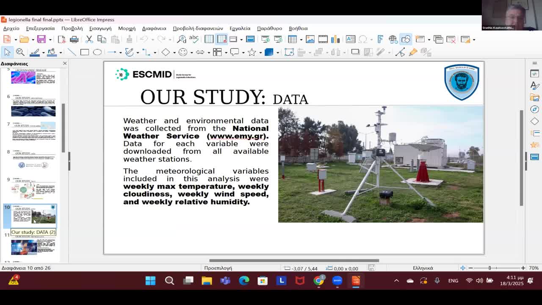The height and width of the screenshot is (305, 542).
Task: Select slide 11 thumbnail
Action: (33, 246)
